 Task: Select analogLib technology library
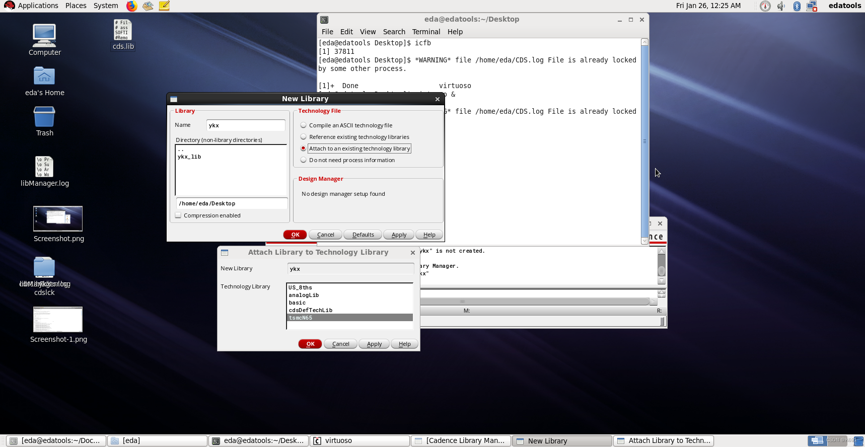pos(350,295)
